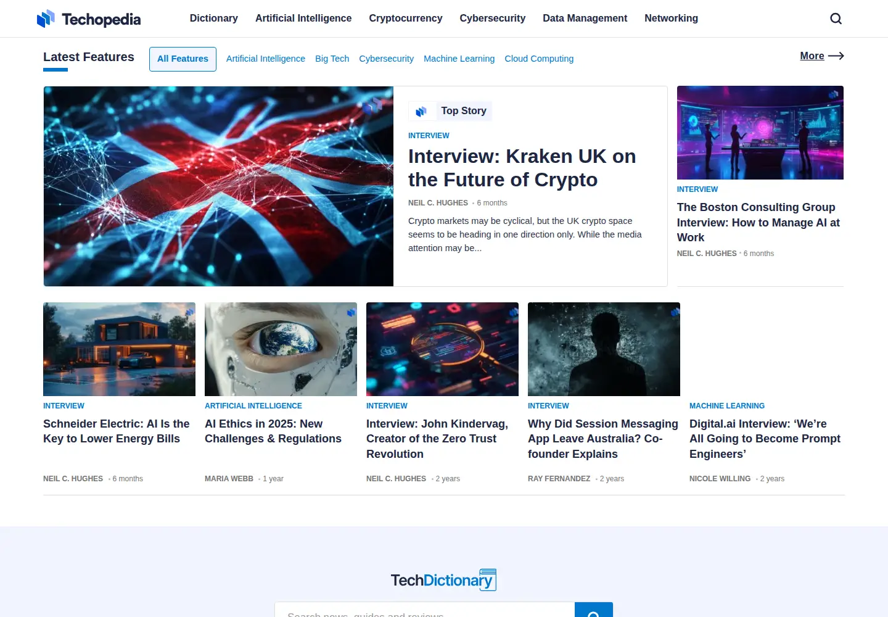Click the TechDictionary search field
Image resolution: width=888 pixels, height=617 pixels.
click(425, 610)
